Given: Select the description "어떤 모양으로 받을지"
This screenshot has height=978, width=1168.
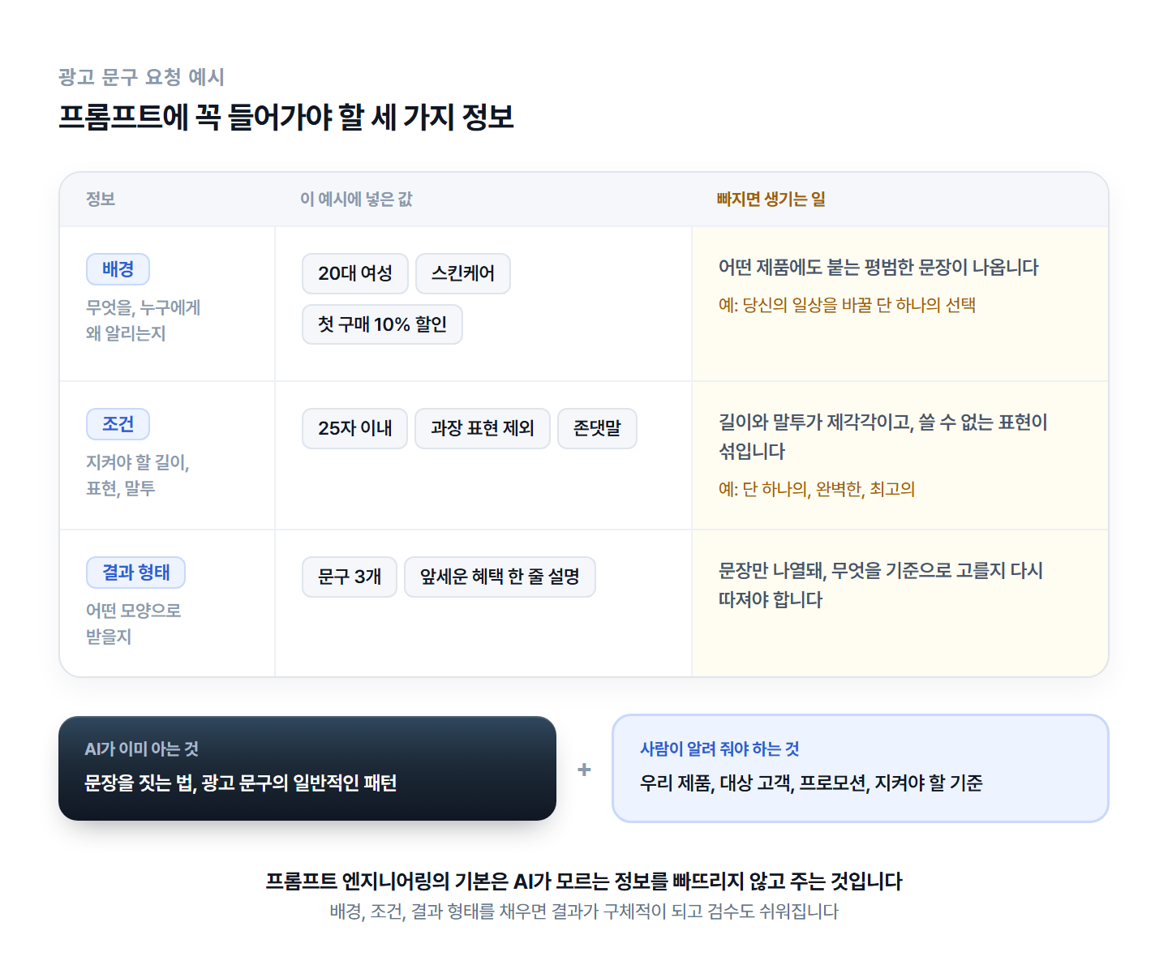Looking at the screenshot, I should tap(134, 624).
